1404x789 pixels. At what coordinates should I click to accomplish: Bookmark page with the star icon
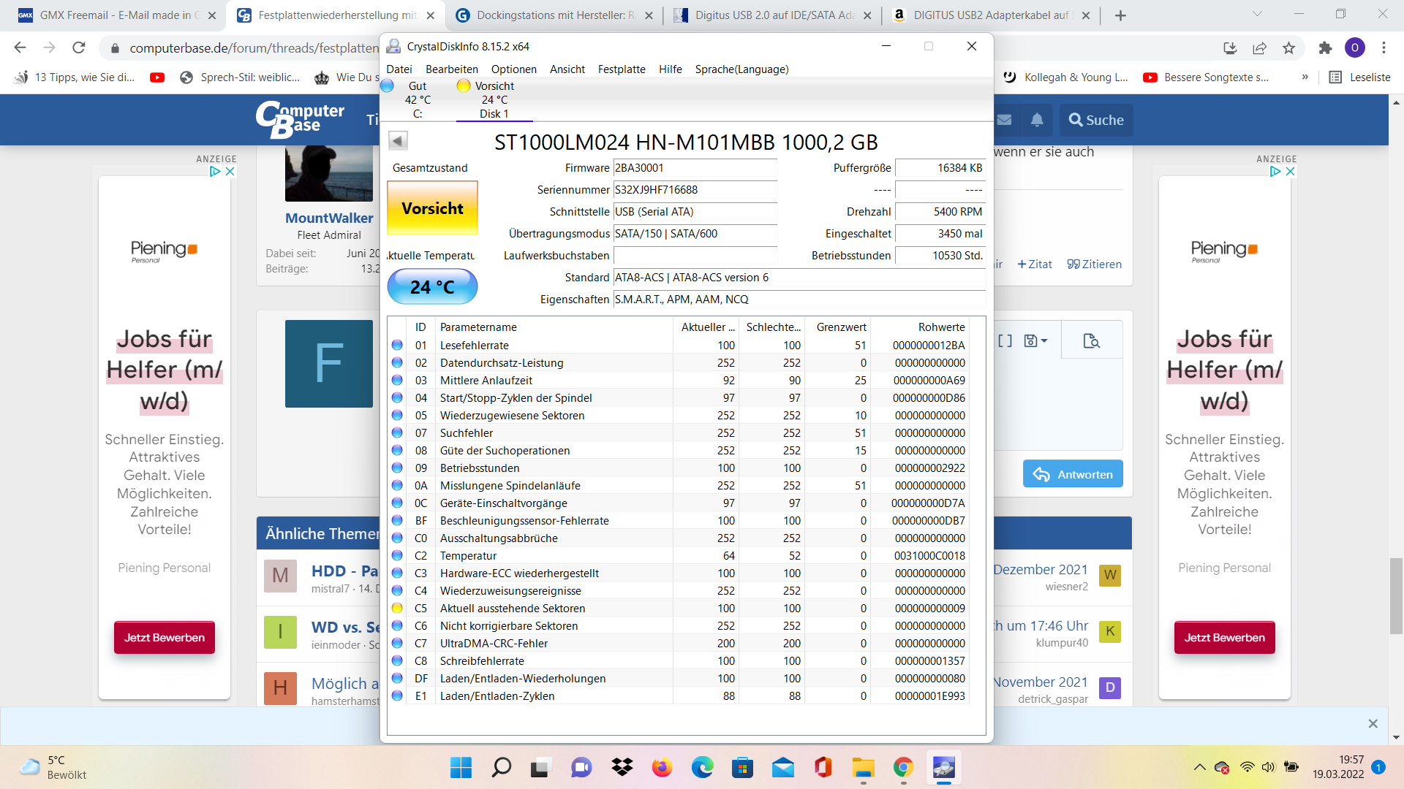[x=1288, y=48]
